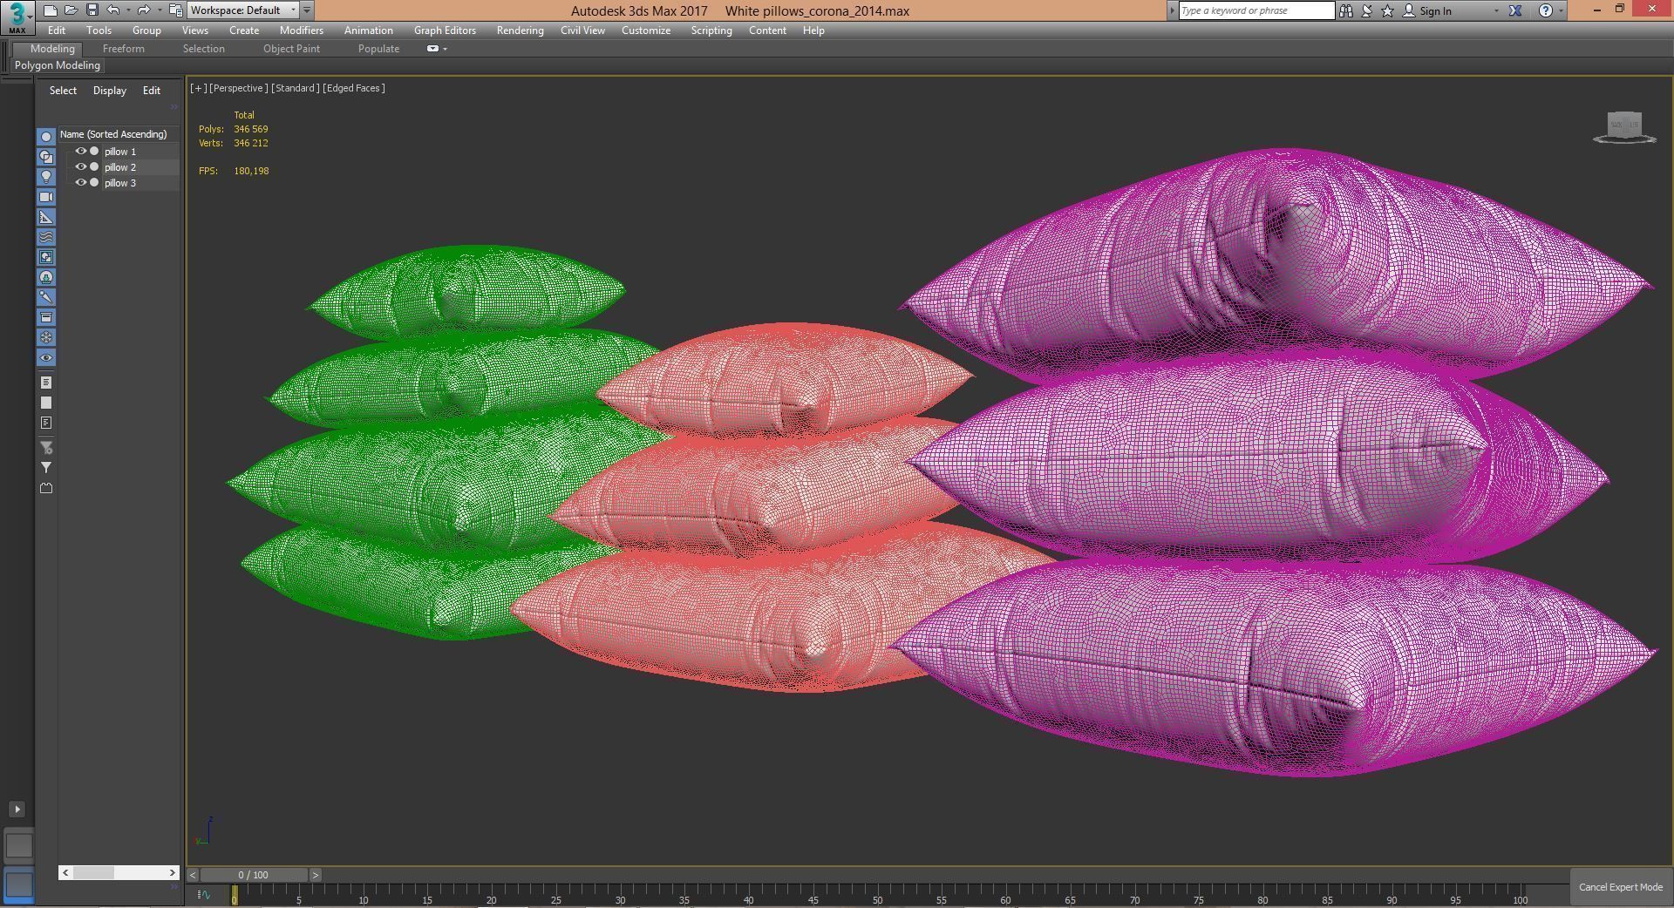Image resolution: width=1674 pixels, height=908 pixels.
Task: Toggle Display Hidden Objects eye filter
Action: point(46,358)
